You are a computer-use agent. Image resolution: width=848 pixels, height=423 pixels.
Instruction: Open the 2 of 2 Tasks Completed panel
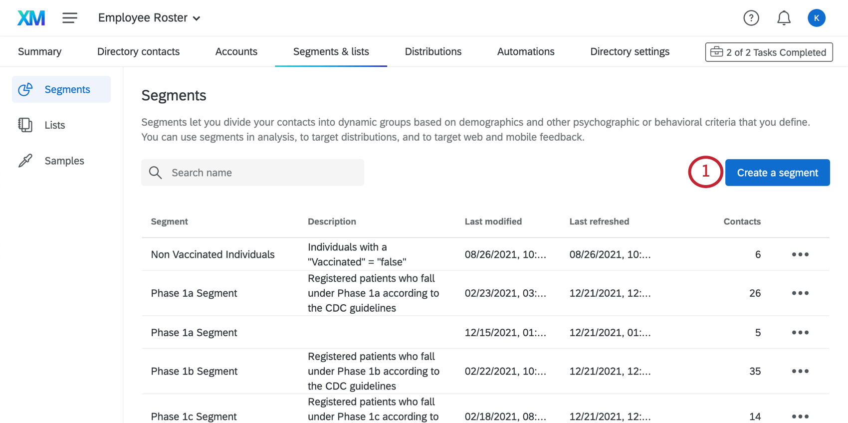[769, 52]
